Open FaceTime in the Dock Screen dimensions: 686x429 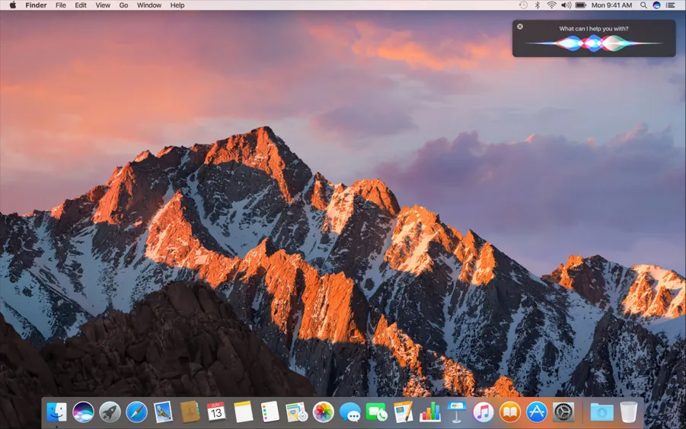(x=377, y=412)
